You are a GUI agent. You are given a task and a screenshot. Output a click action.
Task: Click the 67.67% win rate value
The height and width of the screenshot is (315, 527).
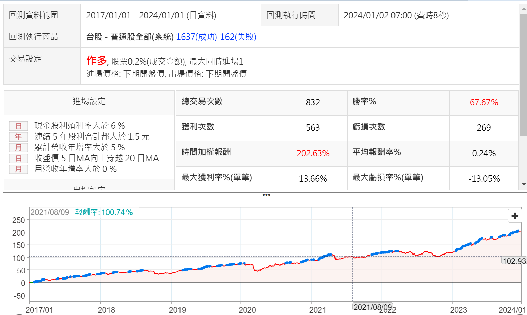(x=484, y=103)
